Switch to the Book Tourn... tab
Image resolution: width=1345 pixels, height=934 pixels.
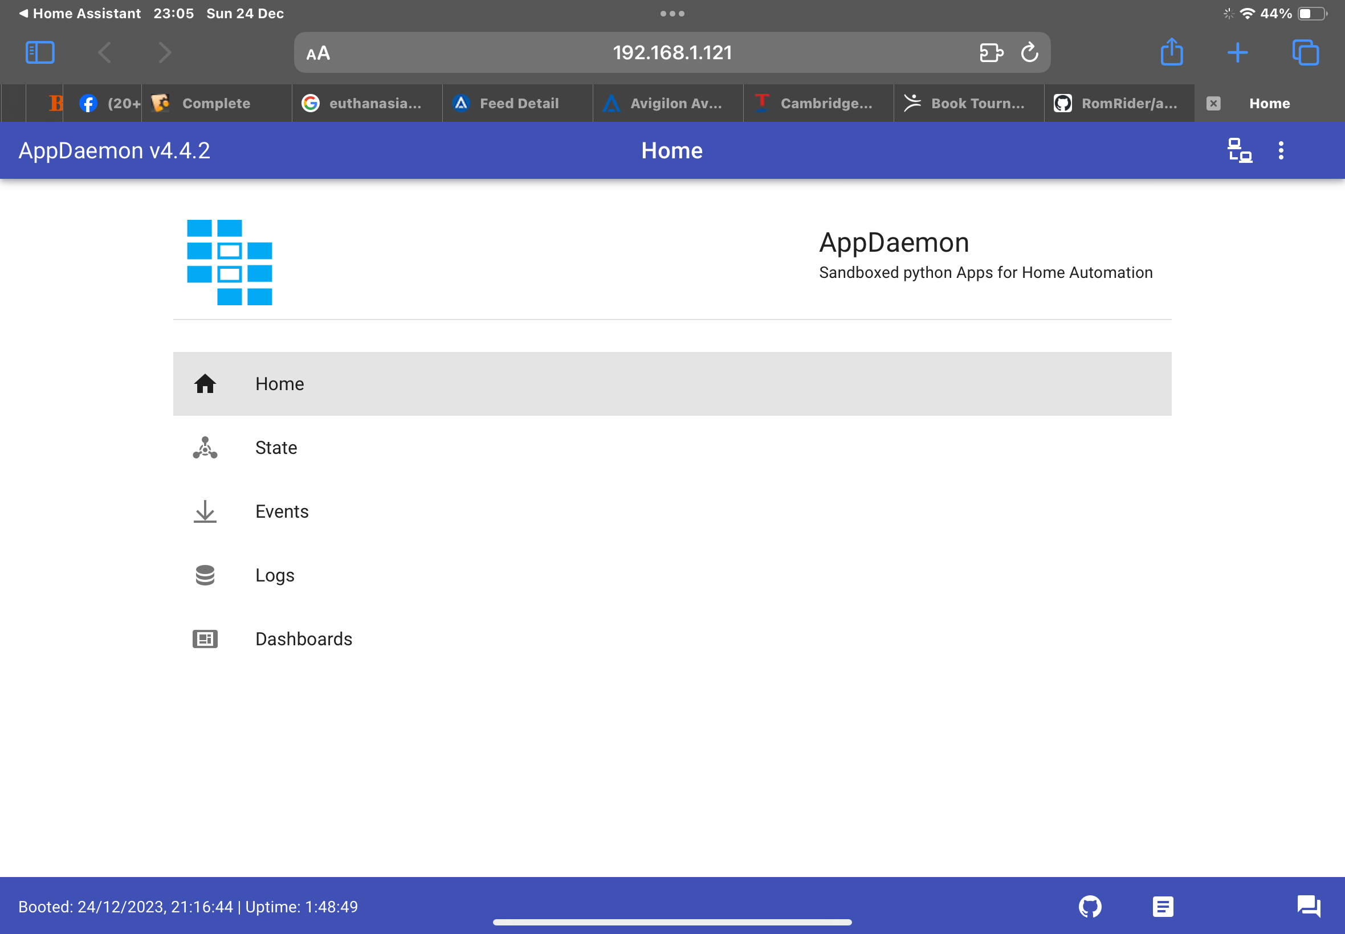coord(969,103)
